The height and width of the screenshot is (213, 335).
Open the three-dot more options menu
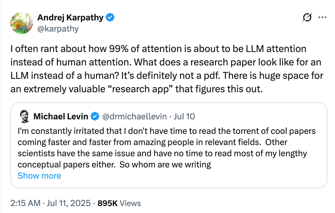point(323,17)
